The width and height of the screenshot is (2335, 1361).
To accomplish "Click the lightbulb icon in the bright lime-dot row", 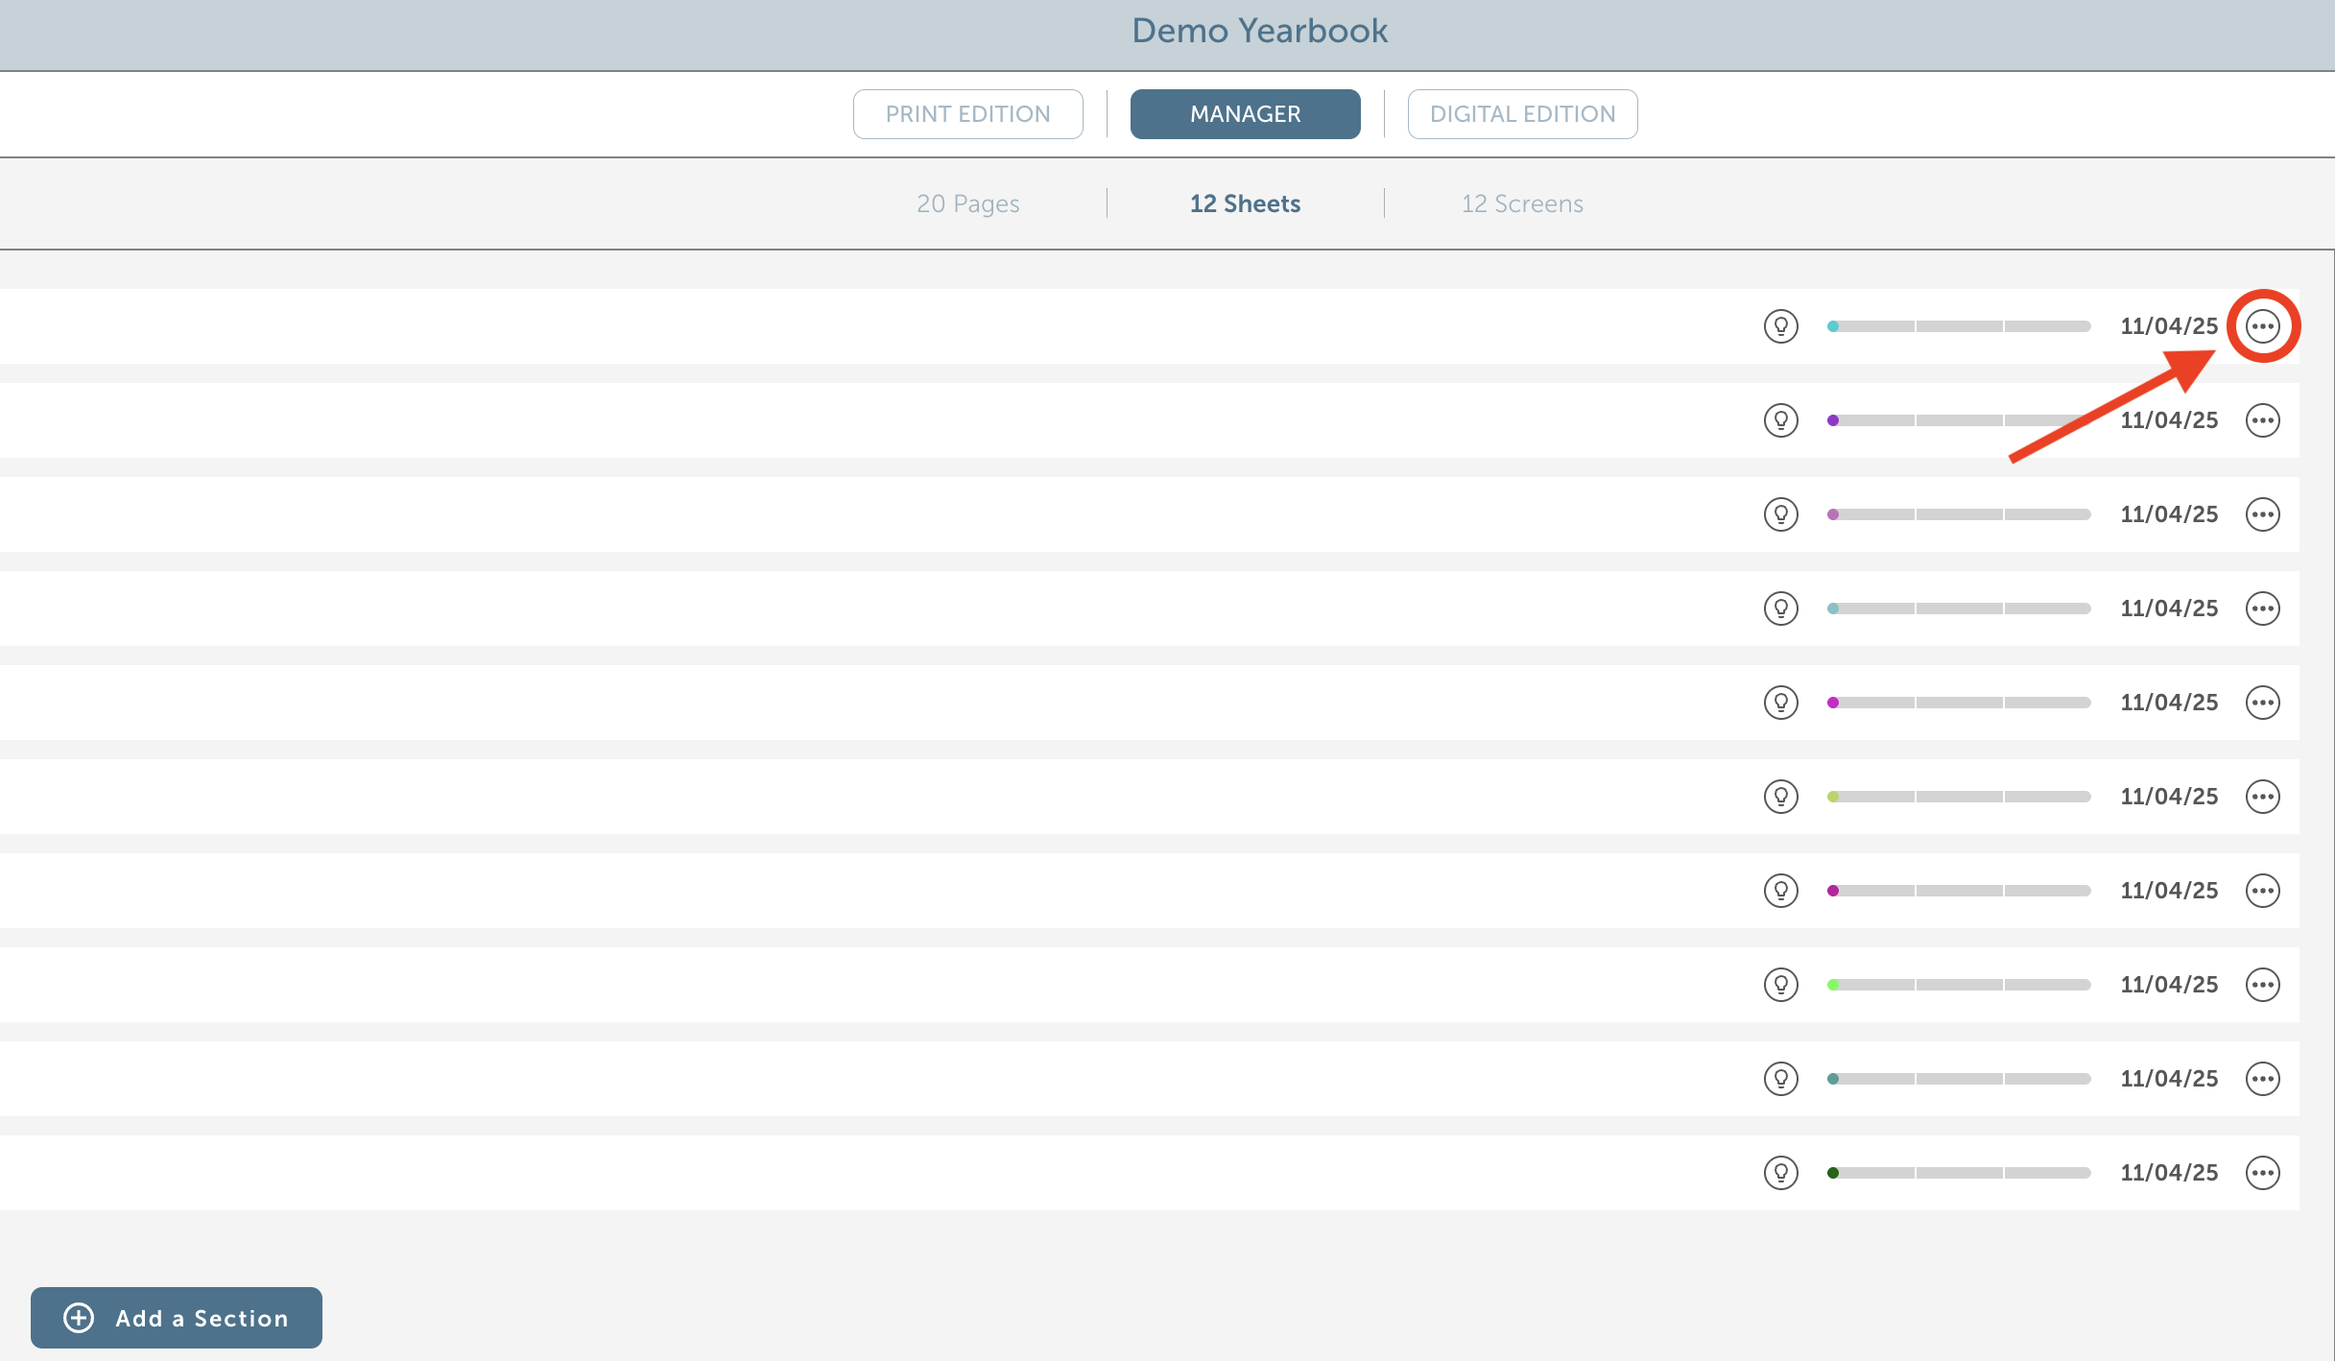I will point(1780,985).
